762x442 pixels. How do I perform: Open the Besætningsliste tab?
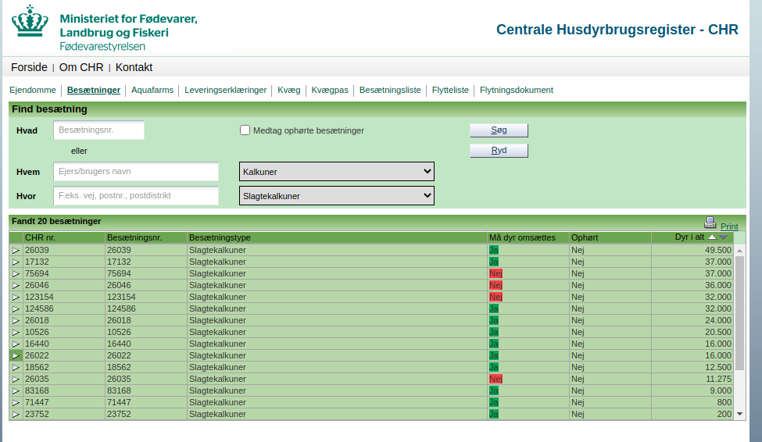390,90
